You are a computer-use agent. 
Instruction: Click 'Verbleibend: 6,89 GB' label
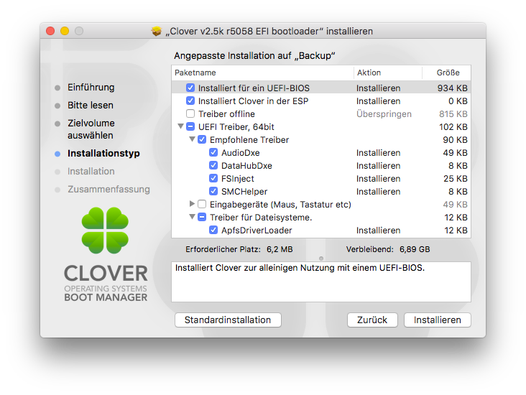(x=388, y=249)
